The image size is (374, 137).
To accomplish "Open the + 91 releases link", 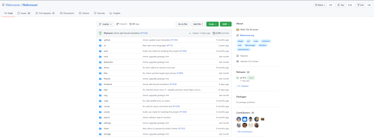I will pyautogui.click(x=242, y=86).
